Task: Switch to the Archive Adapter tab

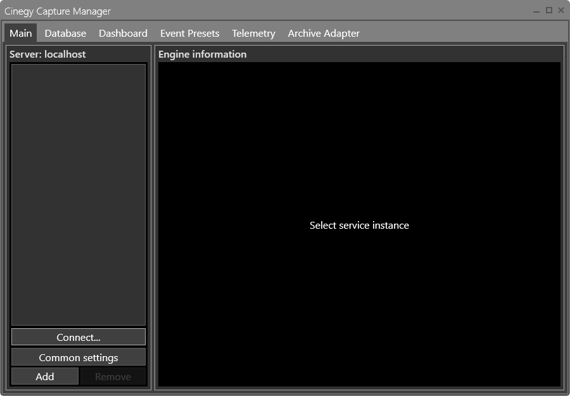Action: point(324,33)
